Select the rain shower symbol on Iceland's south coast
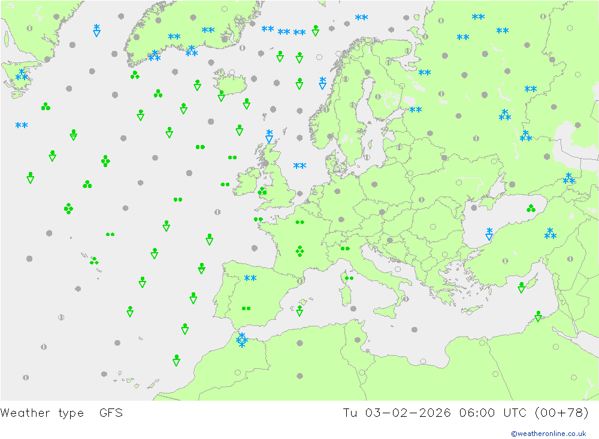This screenshot has height=439, width=599. click(x=221, y=96)
